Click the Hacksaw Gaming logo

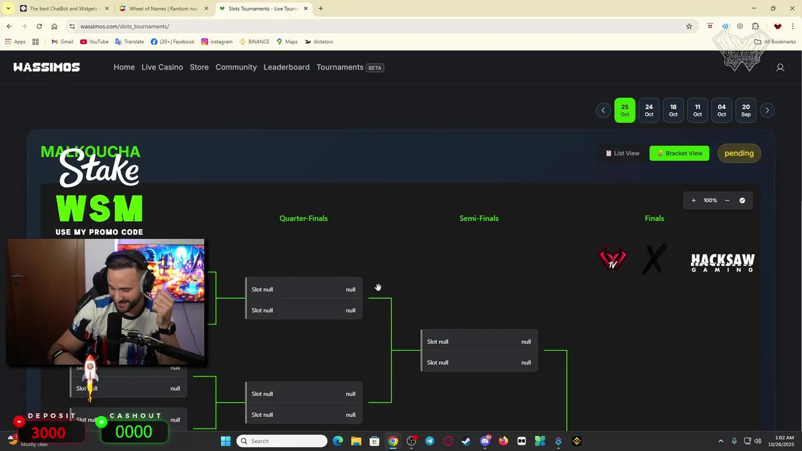(x=722, y=262)
